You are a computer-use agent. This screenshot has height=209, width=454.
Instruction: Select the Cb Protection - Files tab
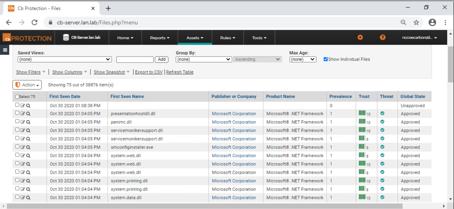pyautogui.click(x=51, y=8)
